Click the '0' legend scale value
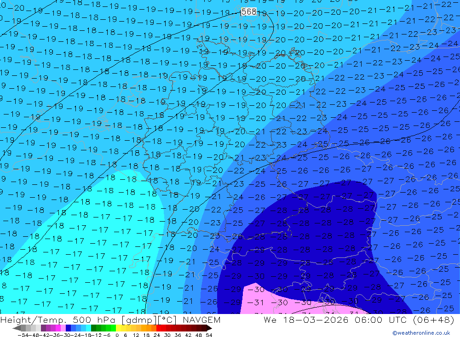The image size is (460, 337). point(117,335)
